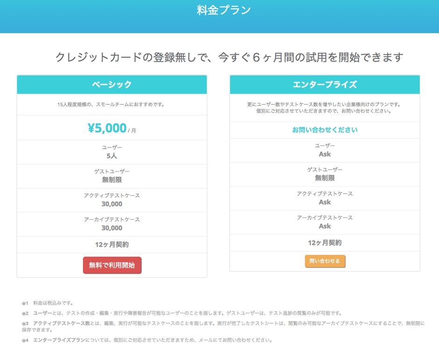Click the Basic plan active test case 30,000
Image resolution: width=439 pixels, height=355 pixels.
point(112,204)
